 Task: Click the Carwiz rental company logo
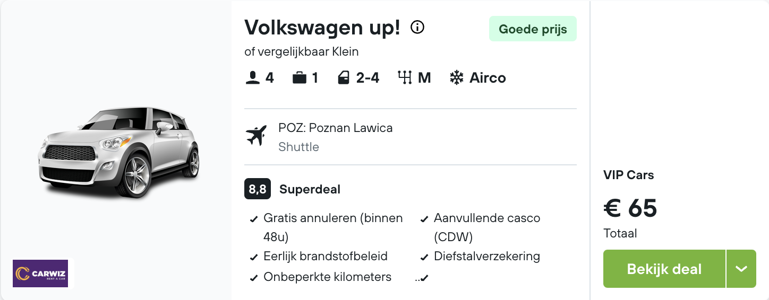point(41,273)
